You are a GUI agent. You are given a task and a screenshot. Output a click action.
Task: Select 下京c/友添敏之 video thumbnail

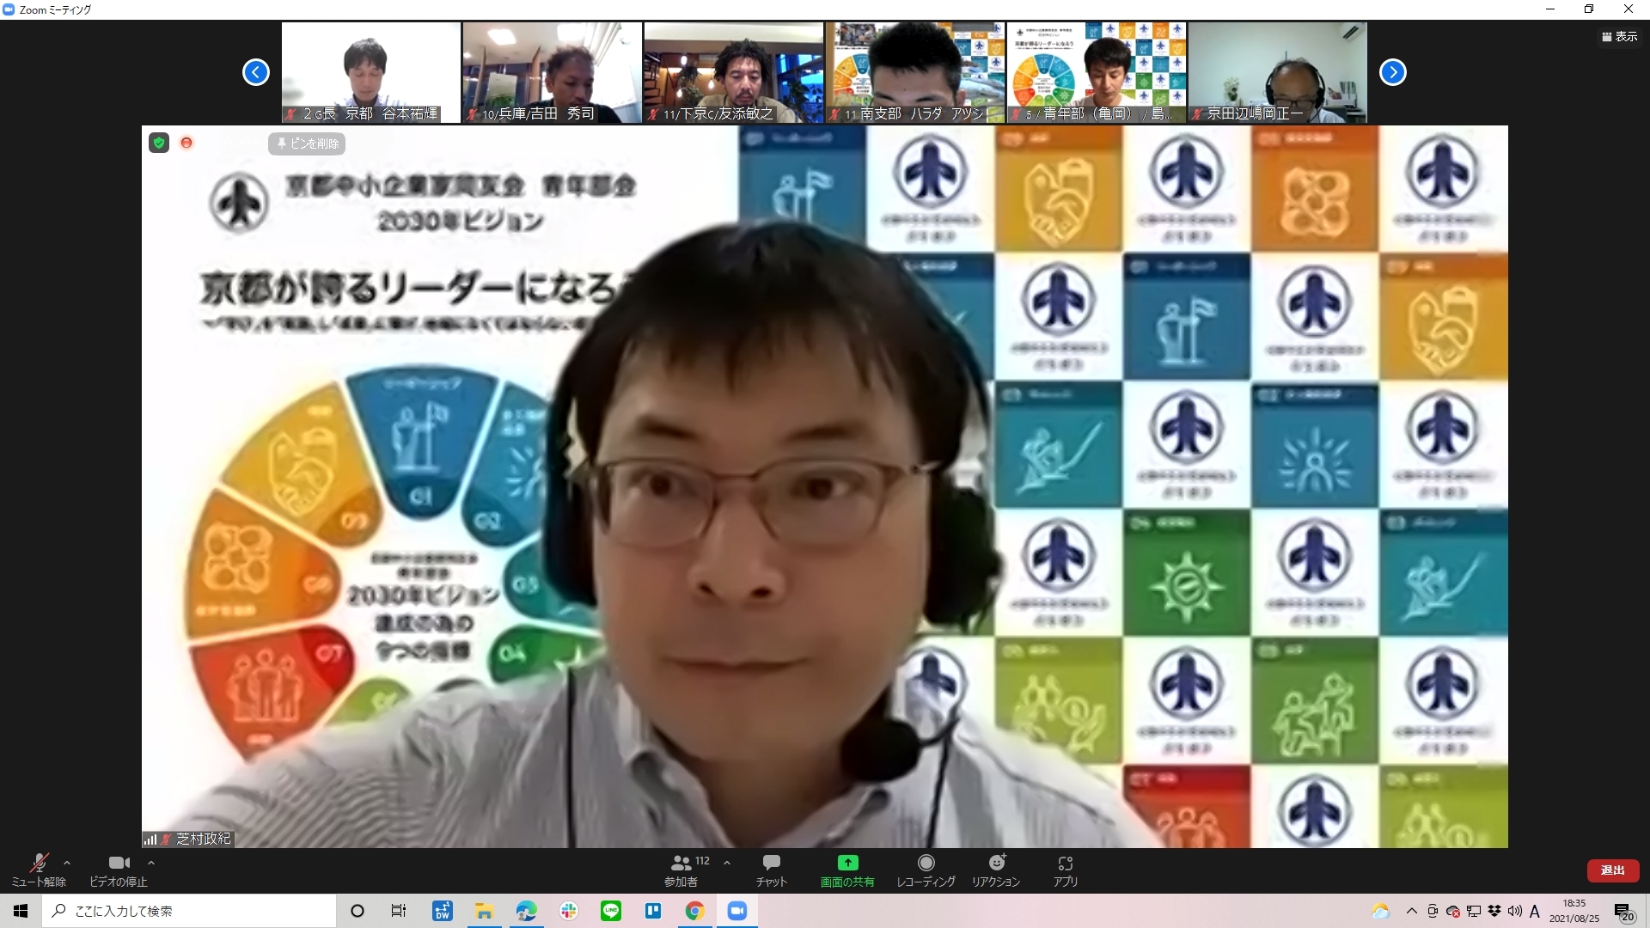point(733,72)
